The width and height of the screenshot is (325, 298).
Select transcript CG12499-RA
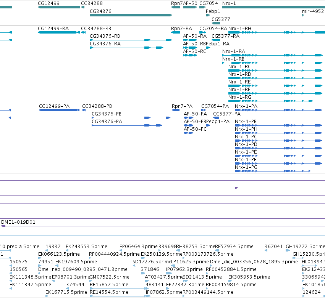tap(53, 28)
